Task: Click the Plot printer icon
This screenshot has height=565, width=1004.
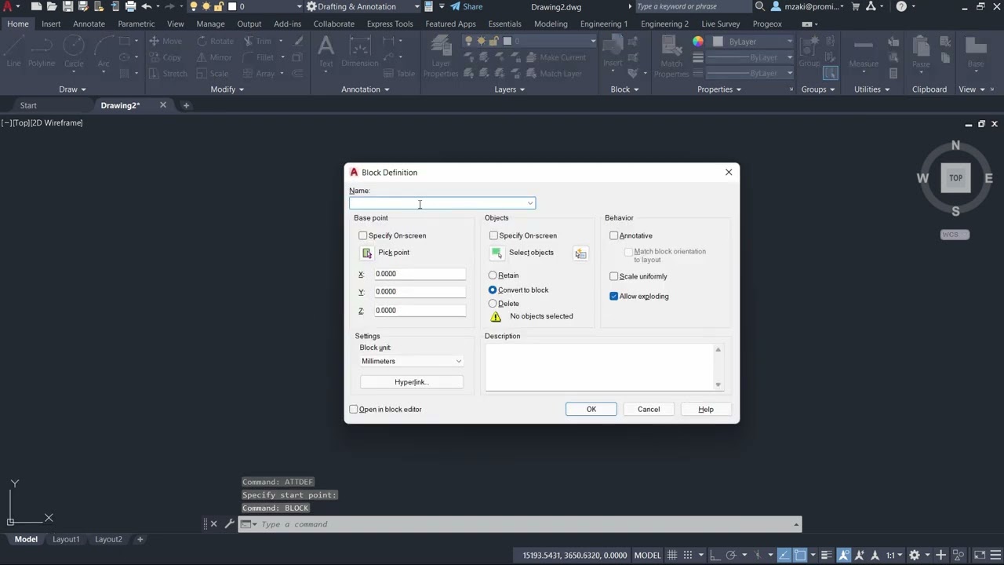Action: 129,6
